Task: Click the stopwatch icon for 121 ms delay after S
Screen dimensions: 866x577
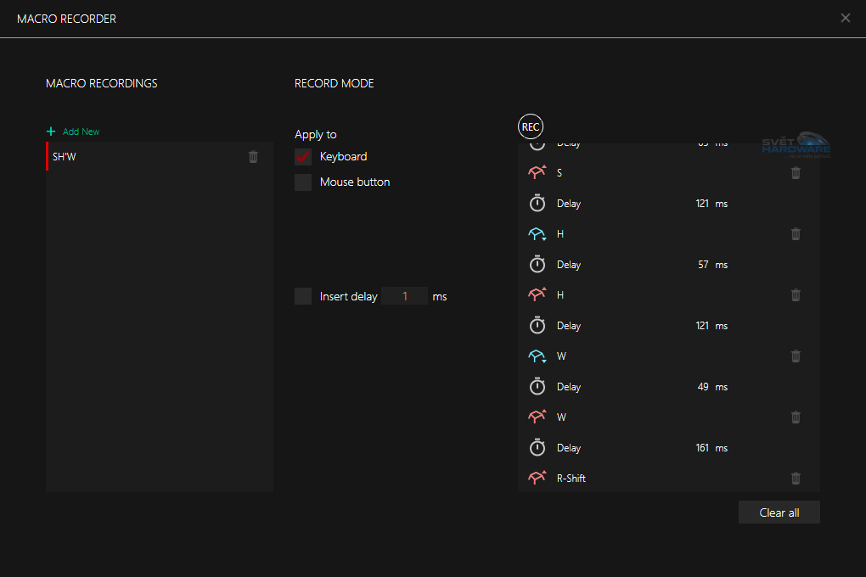Action: point(537,204)
